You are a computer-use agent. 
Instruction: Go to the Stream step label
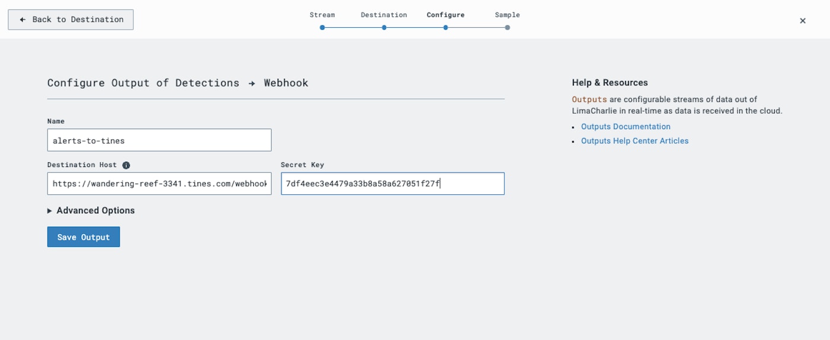322,15
